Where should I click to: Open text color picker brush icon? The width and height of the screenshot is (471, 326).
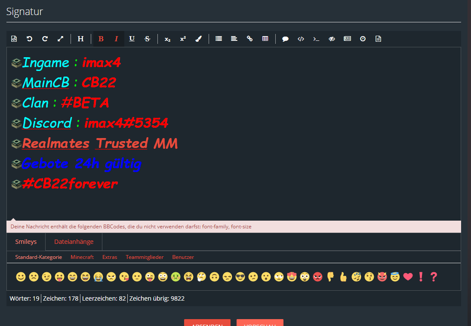click(198, 39)
